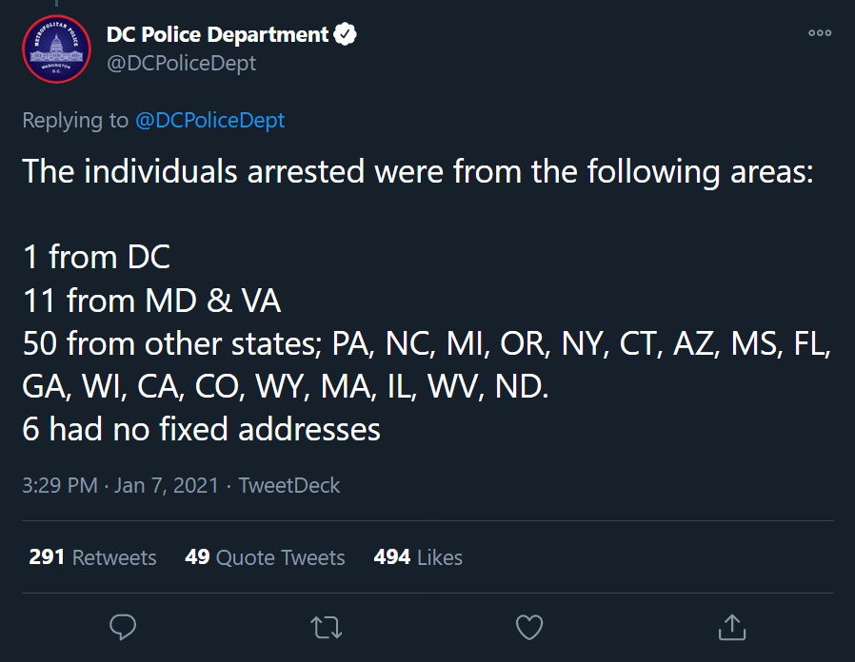Open the three-dot more options menu
Viewport: 855px width, 662px height.
(820, 32)
